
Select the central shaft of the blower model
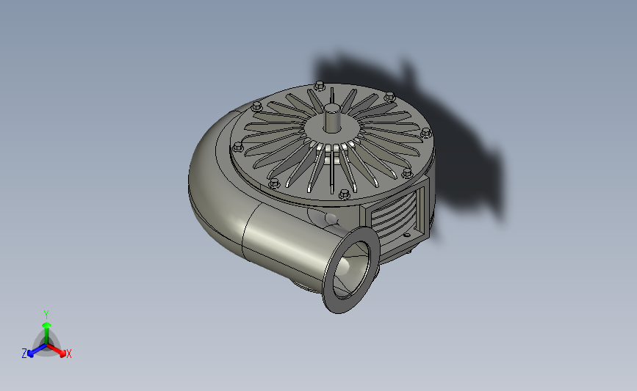(332, 118)
